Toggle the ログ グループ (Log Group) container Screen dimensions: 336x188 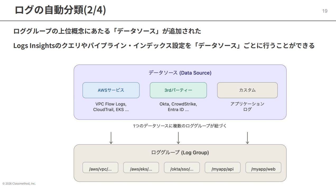pos(180,153)
